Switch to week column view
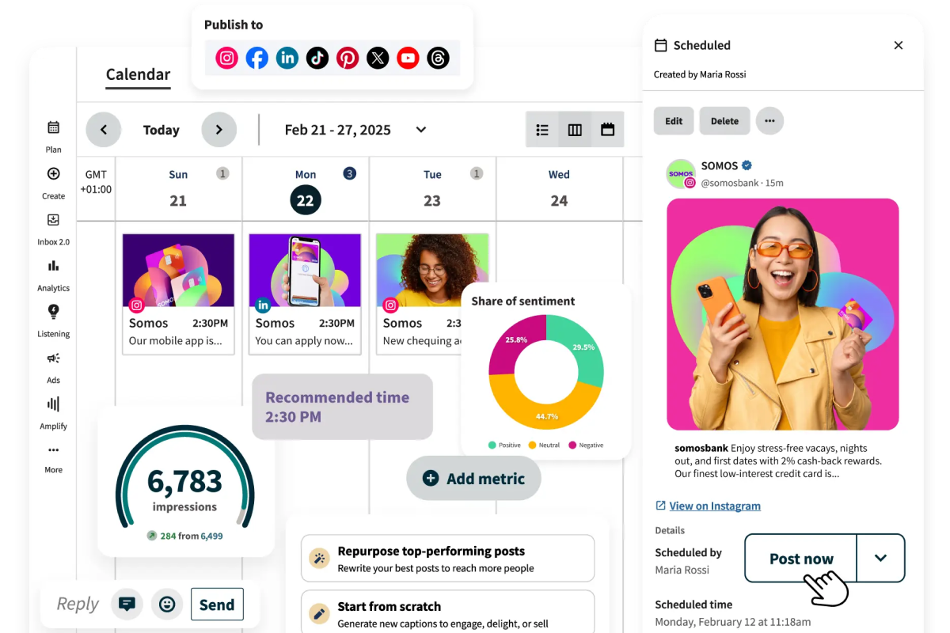This screenshot has width=950, height=633. coord(576,130)
